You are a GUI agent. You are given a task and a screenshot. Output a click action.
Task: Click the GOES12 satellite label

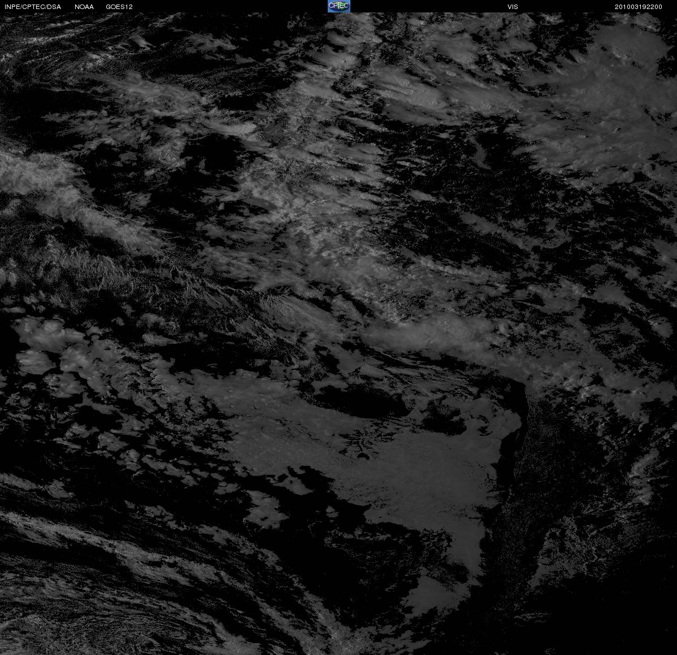point(119,7)
